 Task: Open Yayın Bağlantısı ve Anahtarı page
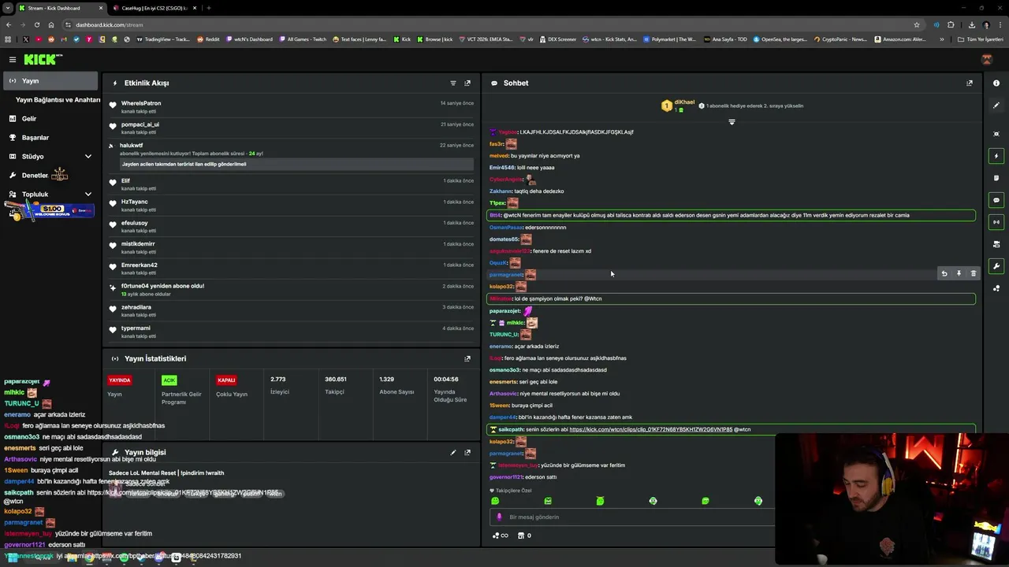[58, 100]
